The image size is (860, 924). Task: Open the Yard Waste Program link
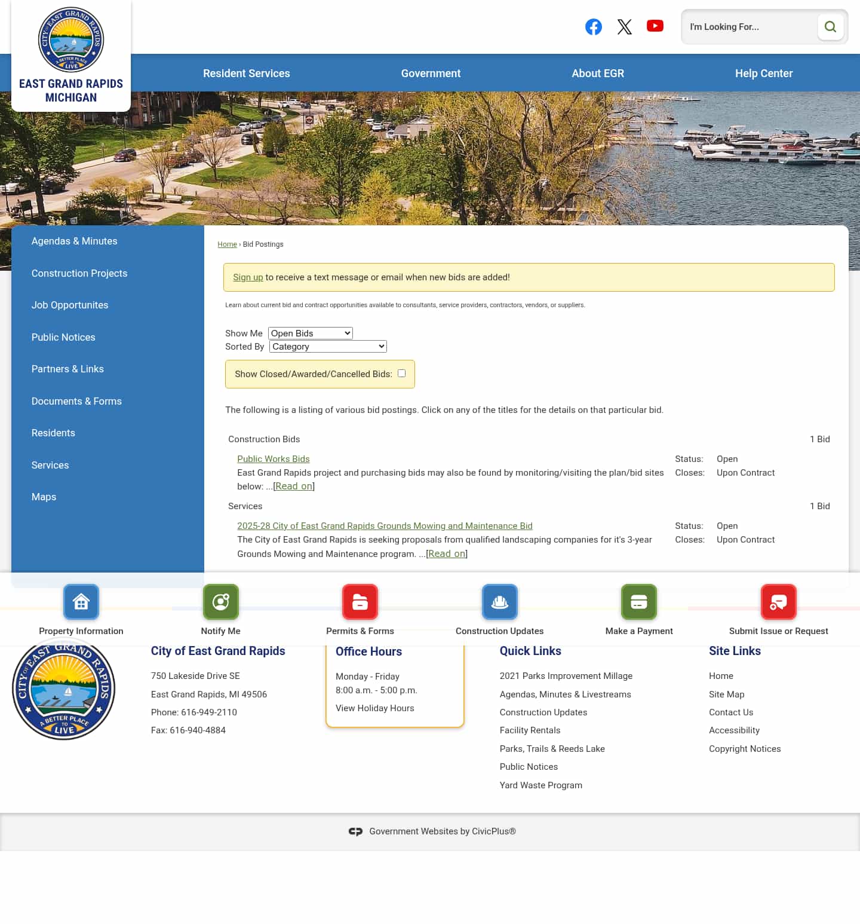point(541,785)
